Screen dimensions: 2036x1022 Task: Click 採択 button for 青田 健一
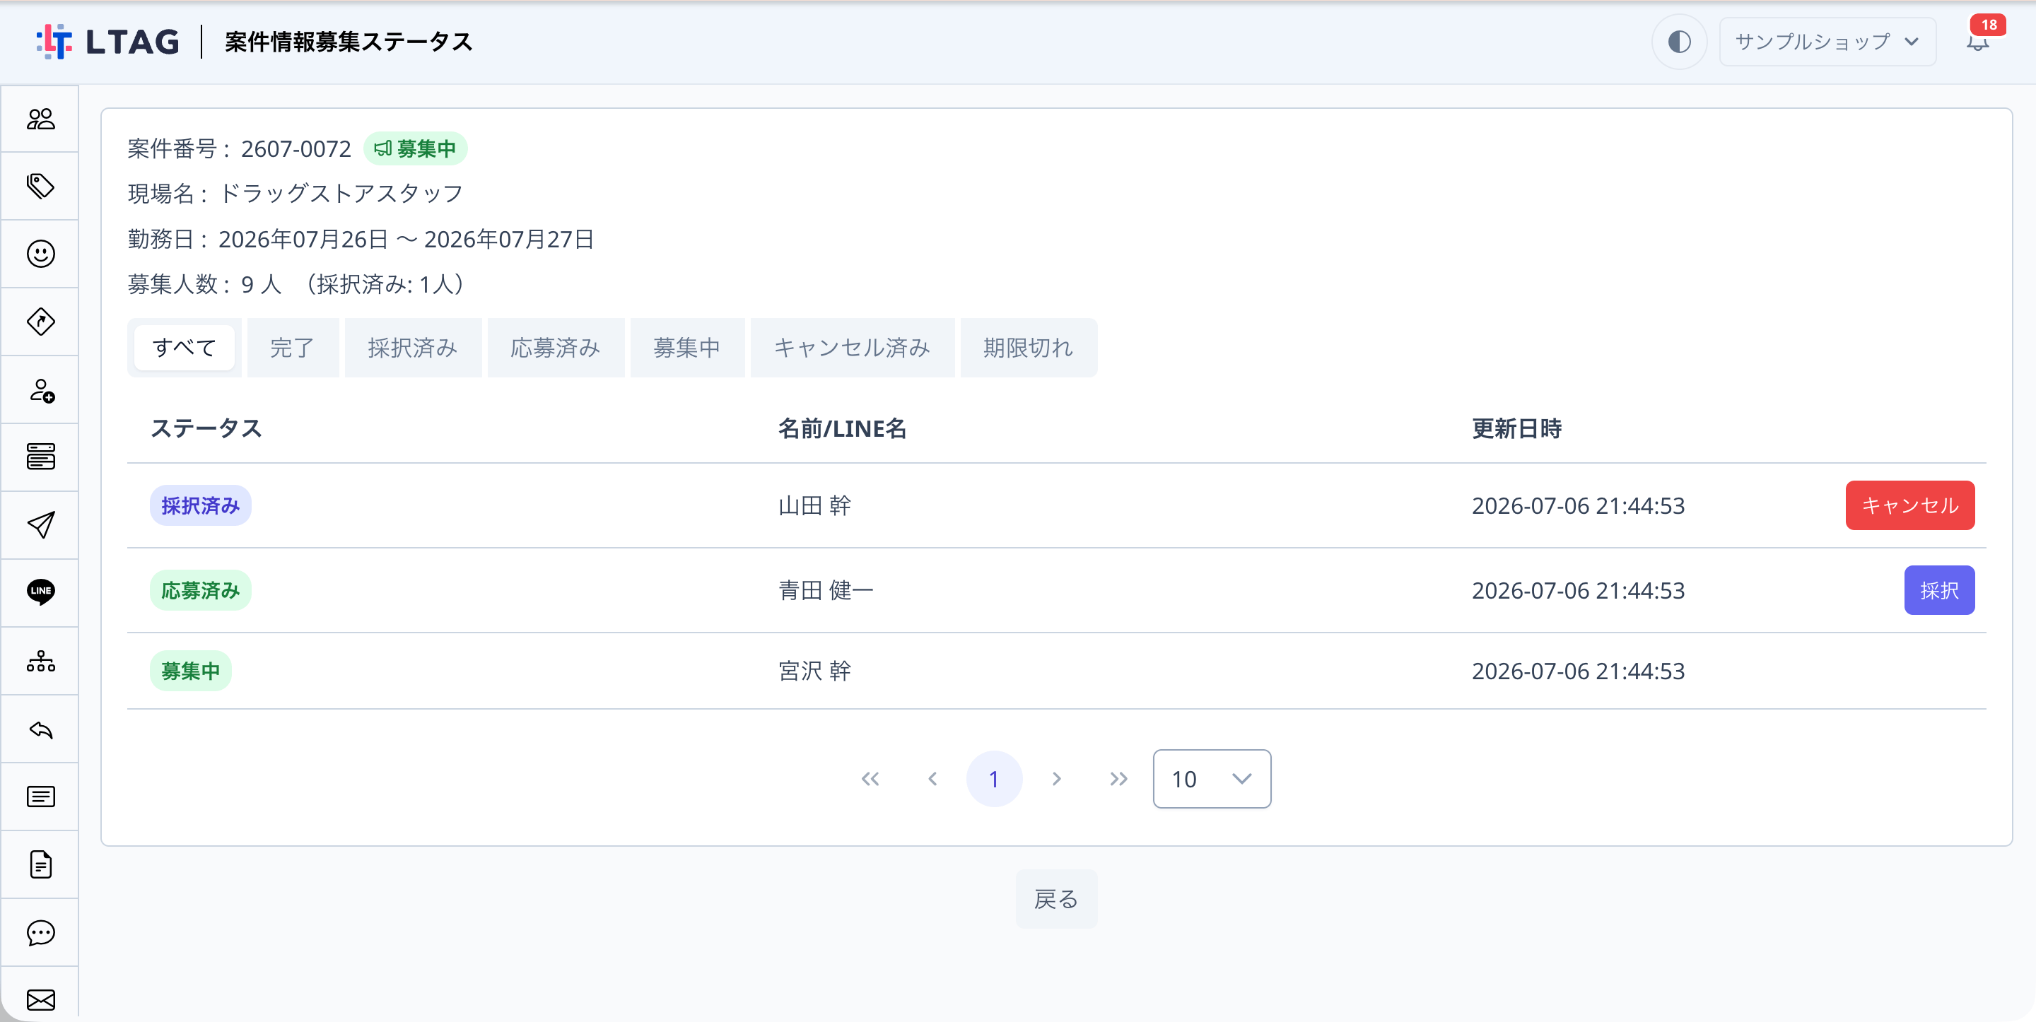[x=1938, y=590]
